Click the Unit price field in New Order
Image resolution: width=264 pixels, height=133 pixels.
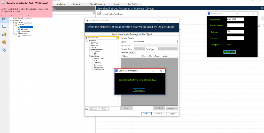pos(235,32)
